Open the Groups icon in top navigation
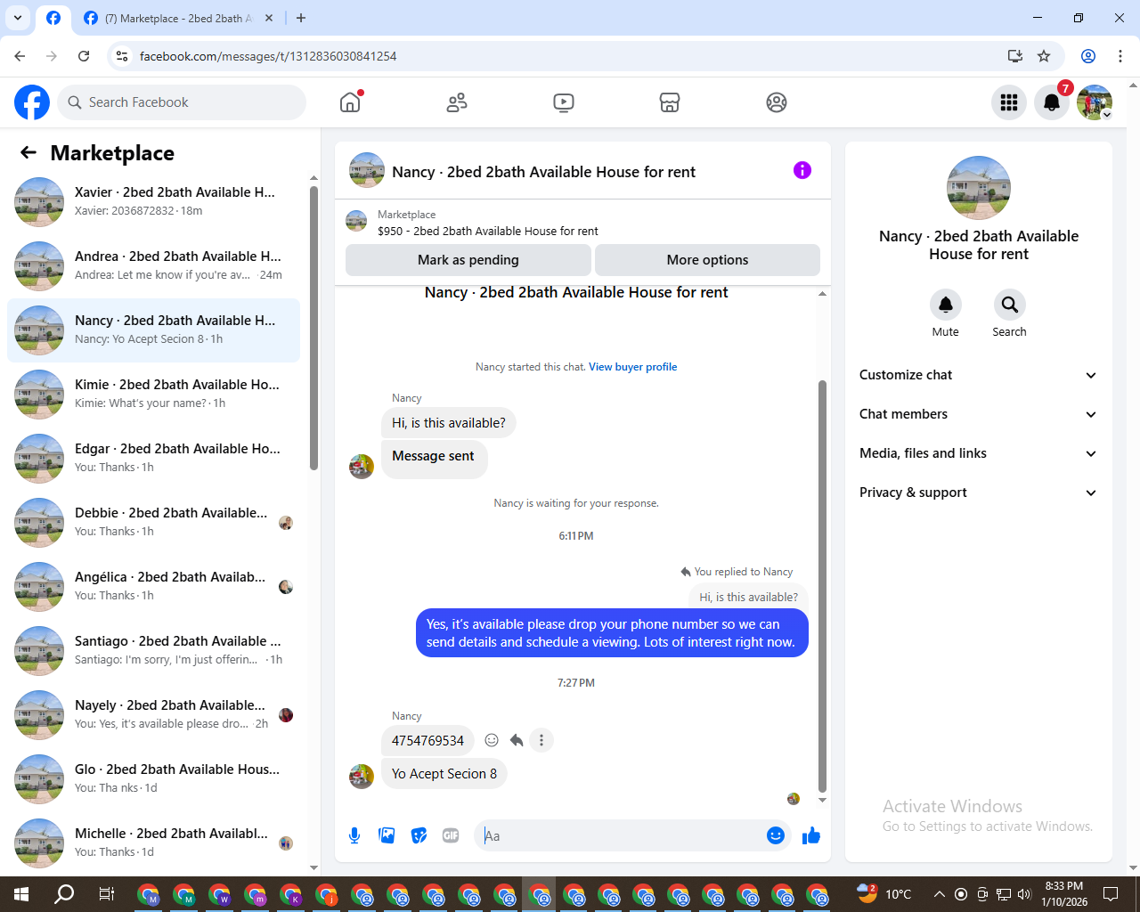Image resolution: width=1140 pixels, height=912 pixels. [777, 102]
